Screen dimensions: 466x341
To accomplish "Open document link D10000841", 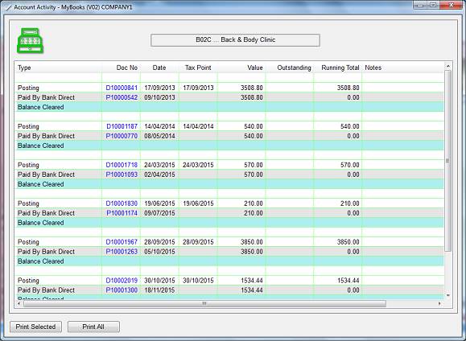I will [122, 88].
